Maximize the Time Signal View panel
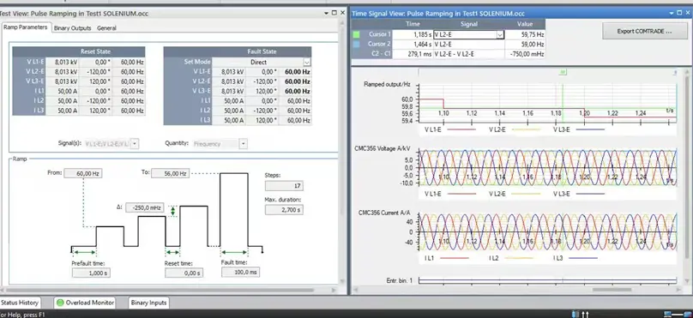The width and height of the screenshot is (693, 318). pyautogui.click(x=681, y=13)
